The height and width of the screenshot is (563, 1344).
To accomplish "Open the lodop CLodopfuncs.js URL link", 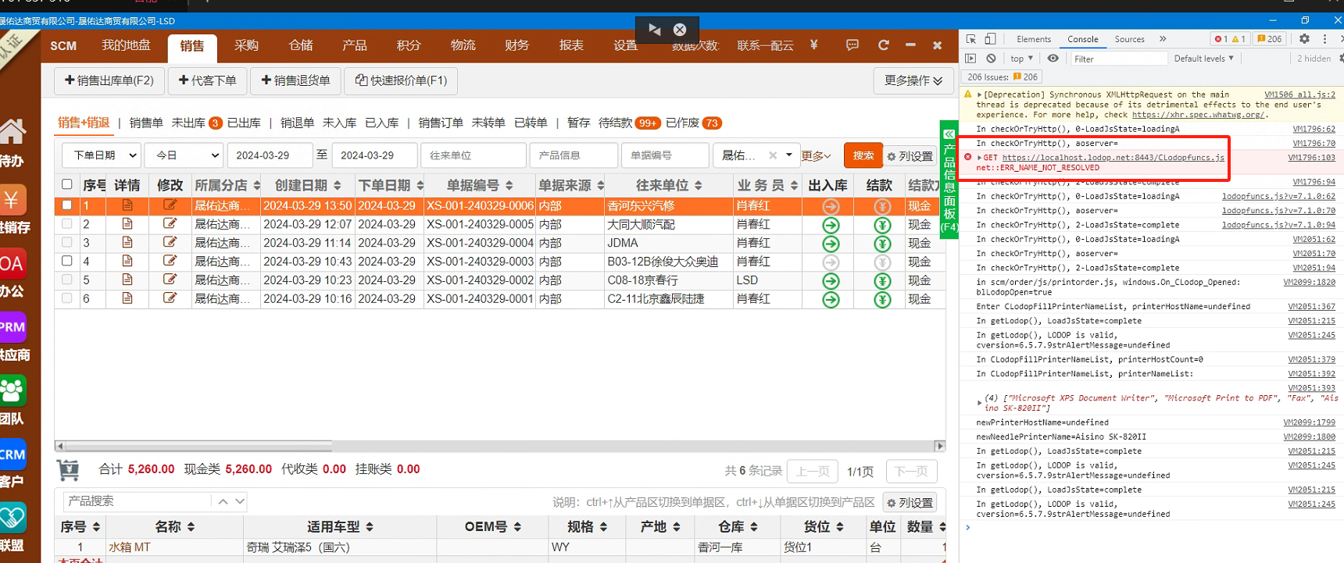I will (x=1113, y=158).
